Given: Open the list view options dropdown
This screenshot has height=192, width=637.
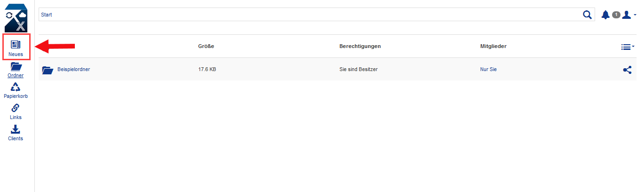Looking at the screenshot, I should coord(628,47).
